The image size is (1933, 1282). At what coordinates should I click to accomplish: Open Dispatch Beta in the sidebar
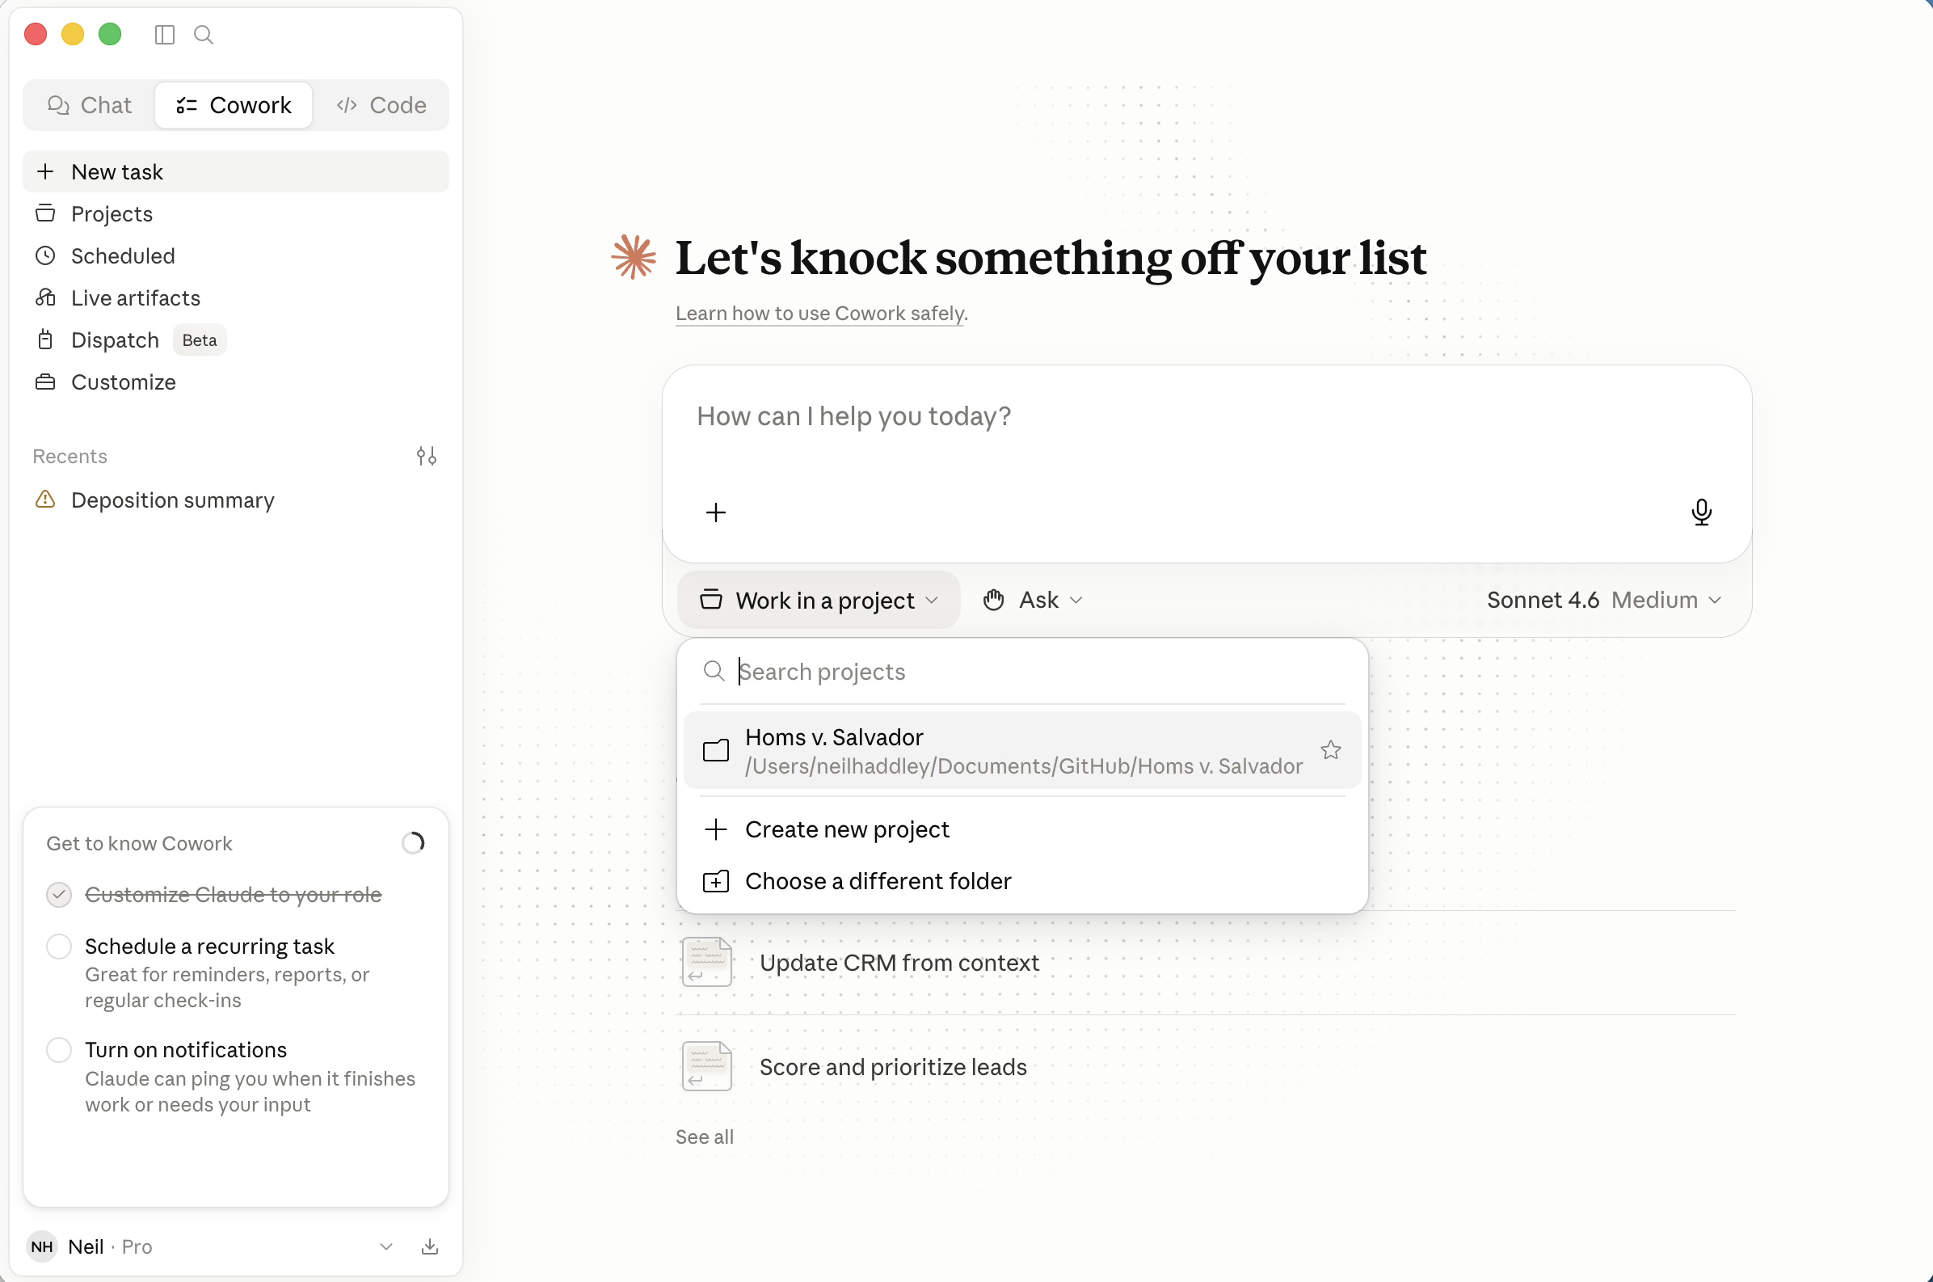(x=235, y=340)
